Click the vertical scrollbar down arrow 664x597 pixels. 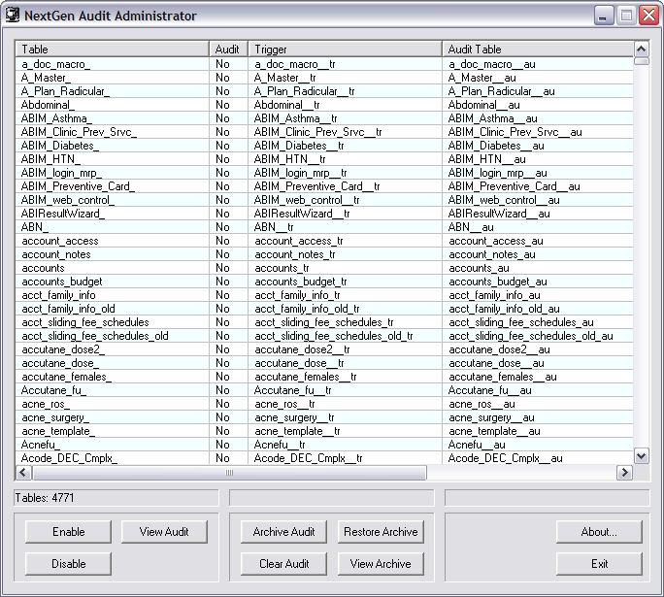tap(641, 456)
